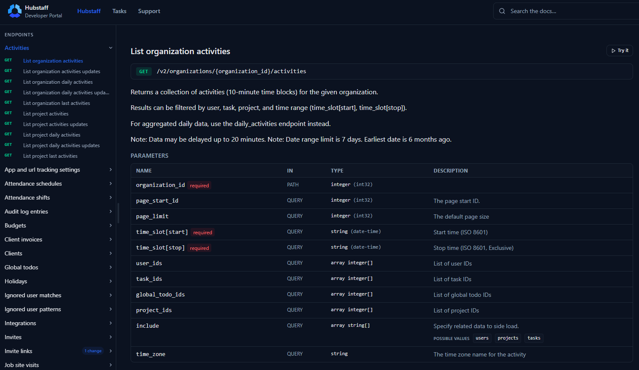
Task: Click the PARAMETERS section heading
Action: point(149,156)
